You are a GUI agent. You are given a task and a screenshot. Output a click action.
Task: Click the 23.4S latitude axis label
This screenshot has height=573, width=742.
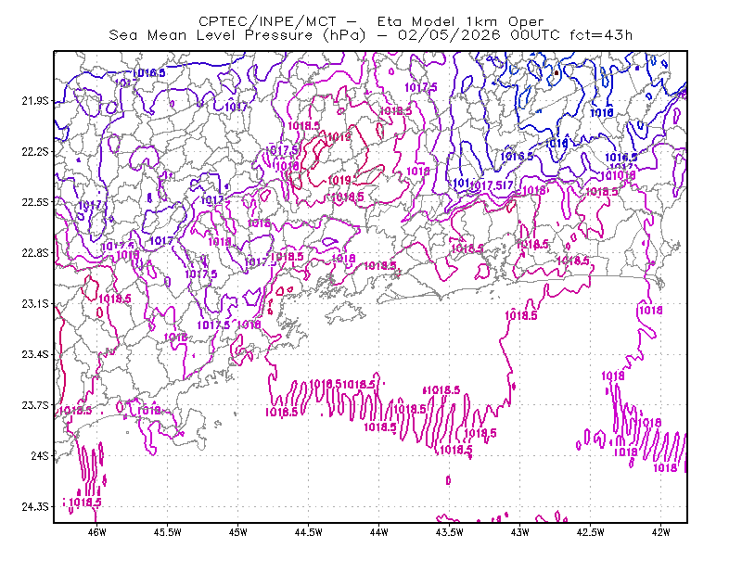pos(35,354)
